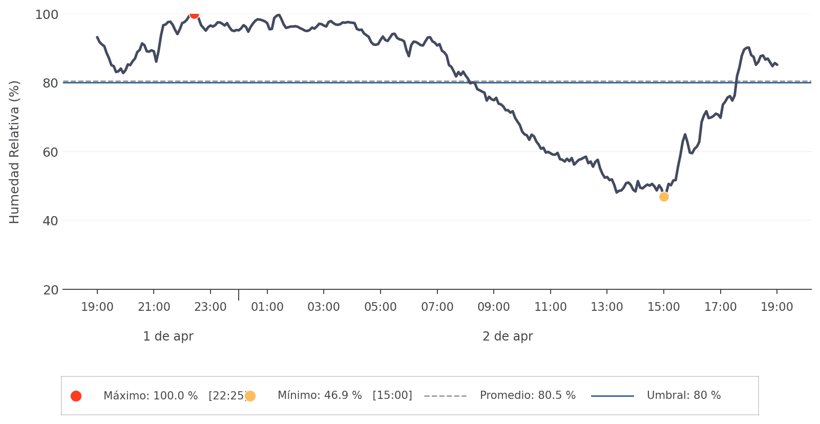820x424 pixels.
Task: Click the '1 de apr' date label
Action: tap(168, 336)
